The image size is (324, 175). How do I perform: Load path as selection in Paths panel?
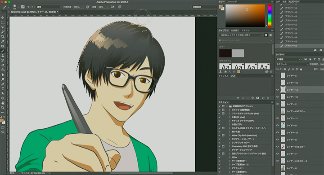[x=248, y=98]
